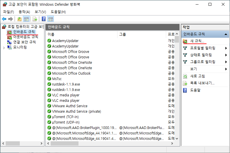
Task: Expand the 모니터링 tree node
Action: 4,47
